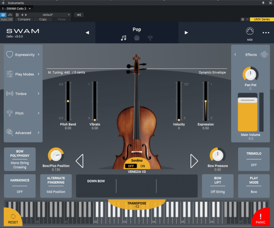This screenshot has width=274, height=228.
Task: Click the Effects waveform icon
Action: (x=264, y=54)
